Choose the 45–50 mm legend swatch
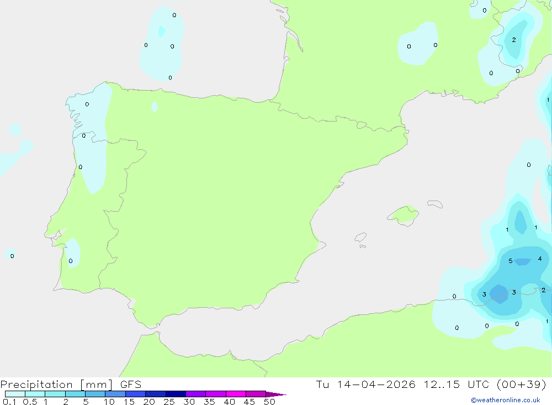The height and width of the screenshot is (405, 552). [x=256, y=394]
